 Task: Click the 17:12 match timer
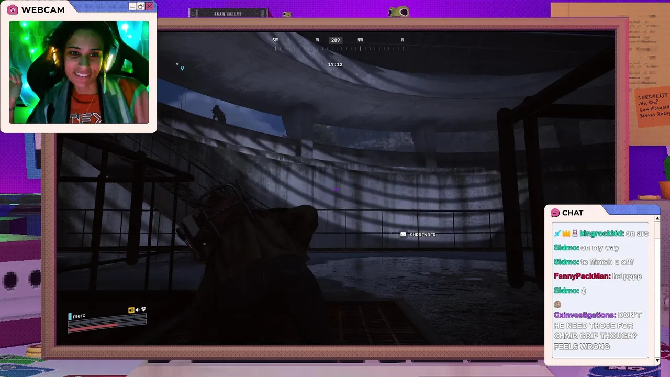[x=335, y=65]
